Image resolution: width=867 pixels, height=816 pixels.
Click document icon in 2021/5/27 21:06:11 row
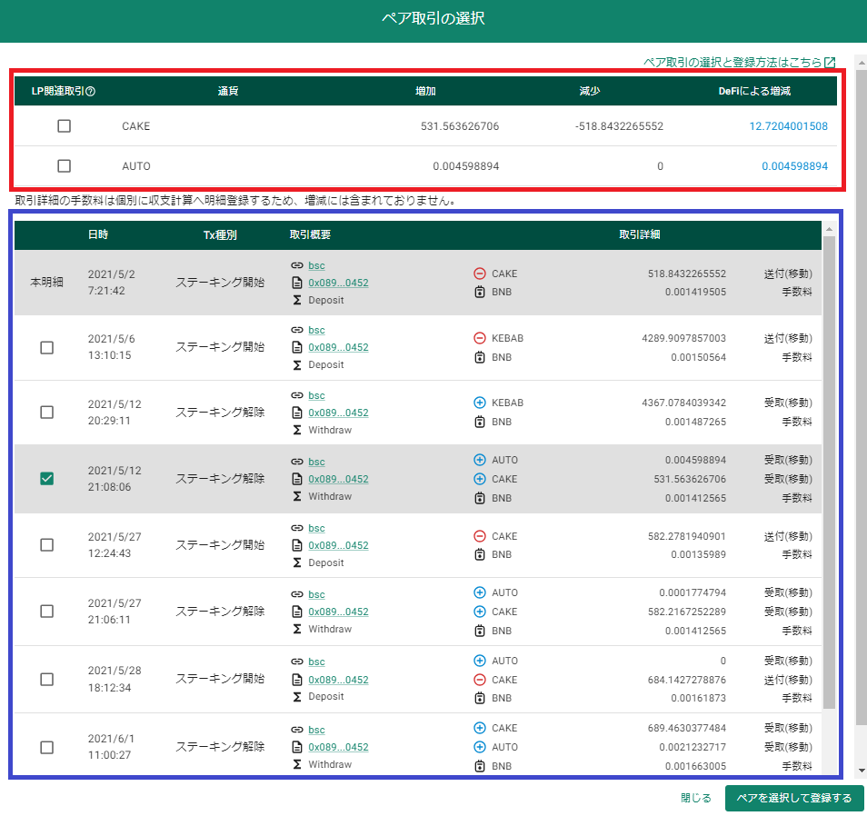point(297,612)
